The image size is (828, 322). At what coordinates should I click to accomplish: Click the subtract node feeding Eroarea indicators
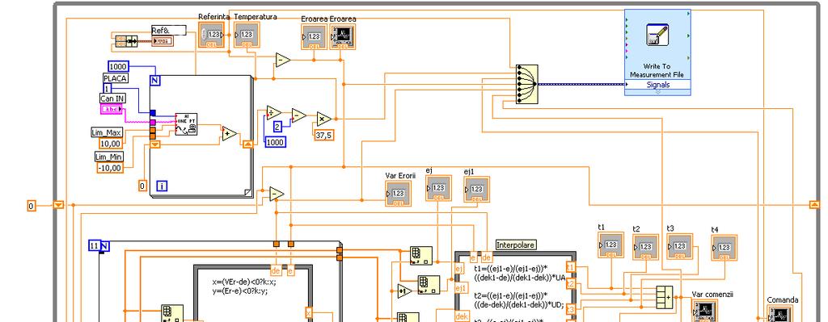282,60
